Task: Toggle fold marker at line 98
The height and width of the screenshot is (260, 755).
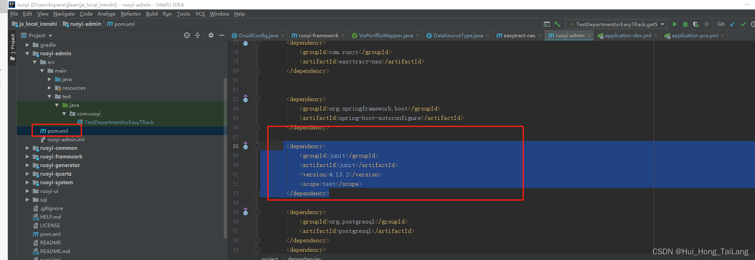Action: click(x=257, y=240)
